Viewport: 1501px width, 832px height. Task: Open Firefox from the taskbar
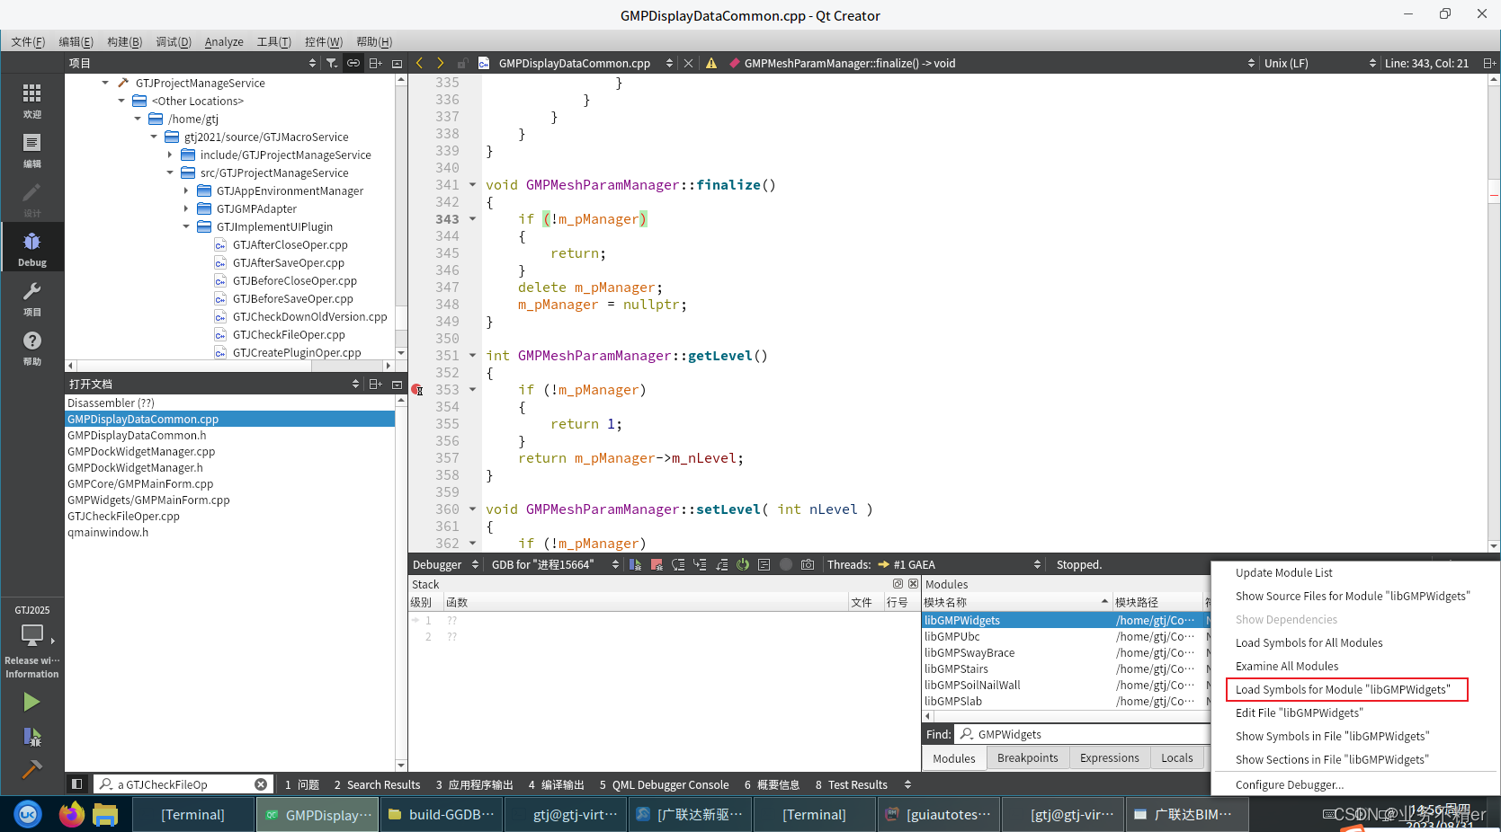(x=71, y=814)
